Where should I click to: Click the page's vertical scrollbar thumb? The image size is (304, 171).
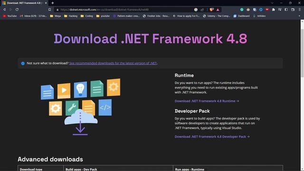302,53
